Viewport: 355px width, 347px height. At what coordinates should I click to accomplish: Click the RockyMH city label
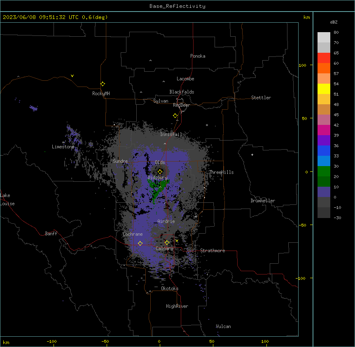(101, 94)
